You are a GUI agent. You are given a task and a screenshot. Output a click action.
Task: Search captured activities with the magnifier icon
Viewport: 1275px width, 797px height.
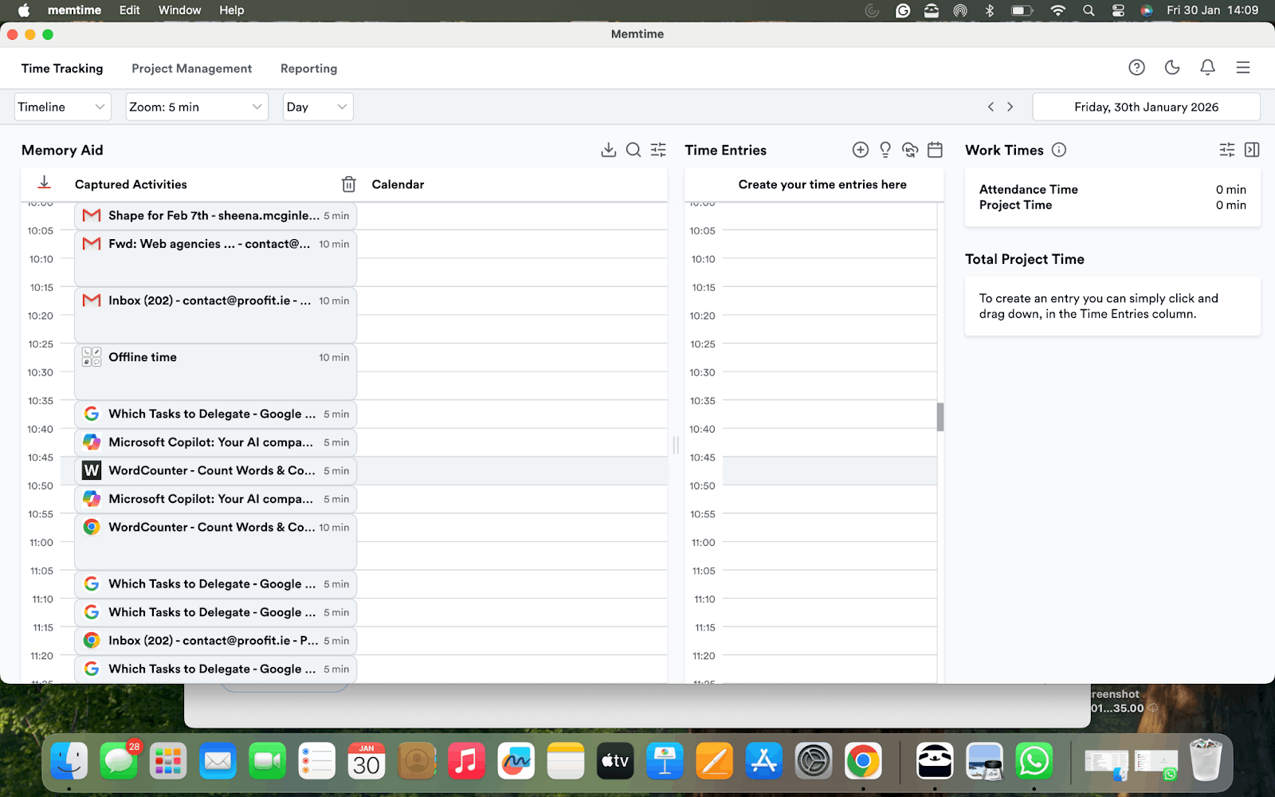[x=634, y=149]
